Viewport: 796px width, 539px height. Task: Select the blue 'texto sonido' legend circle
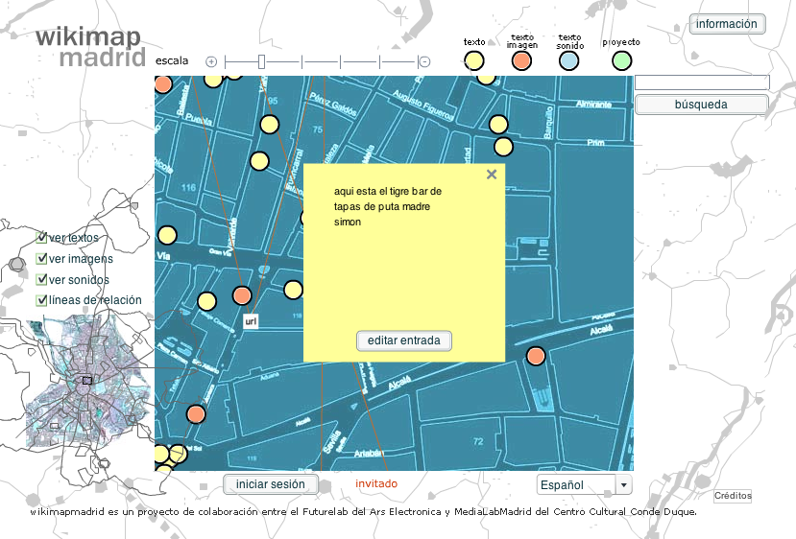(568, 60)
